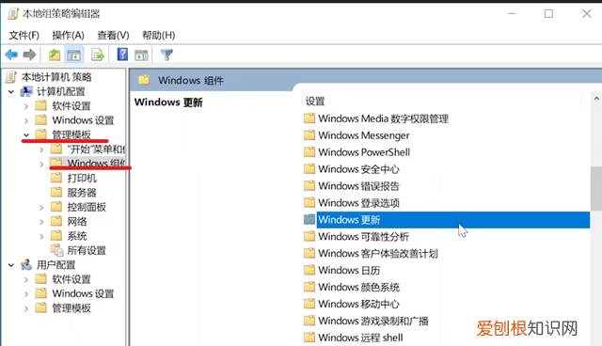This screenshot has width=602, height=346.
Task: Select Windows 远程 shell folder
Action: (x=360, y=338)
